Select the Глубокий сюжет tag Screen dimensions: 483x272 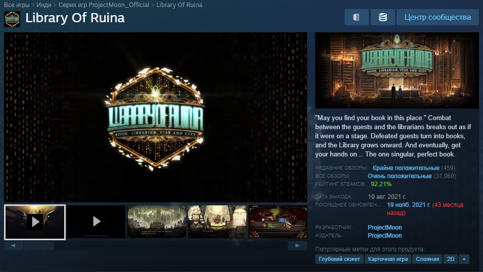(x=340, y=259)
